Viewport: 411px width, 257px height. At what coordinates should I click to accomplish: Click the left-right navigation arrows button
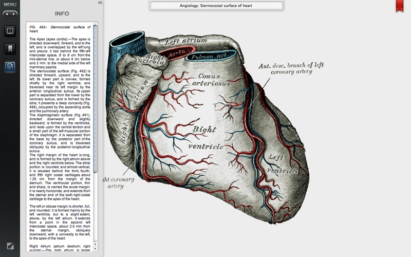pos(10,14)
